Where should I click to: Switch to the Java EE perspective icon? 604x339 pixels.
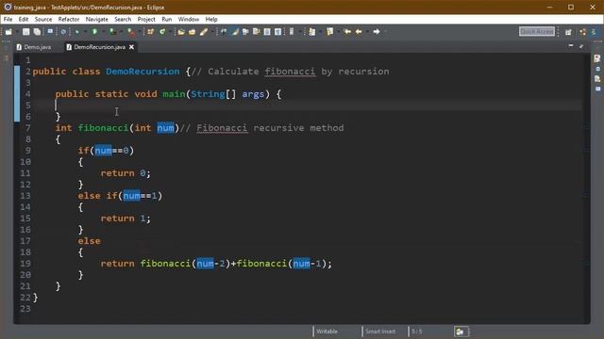[x=583, y=32]
